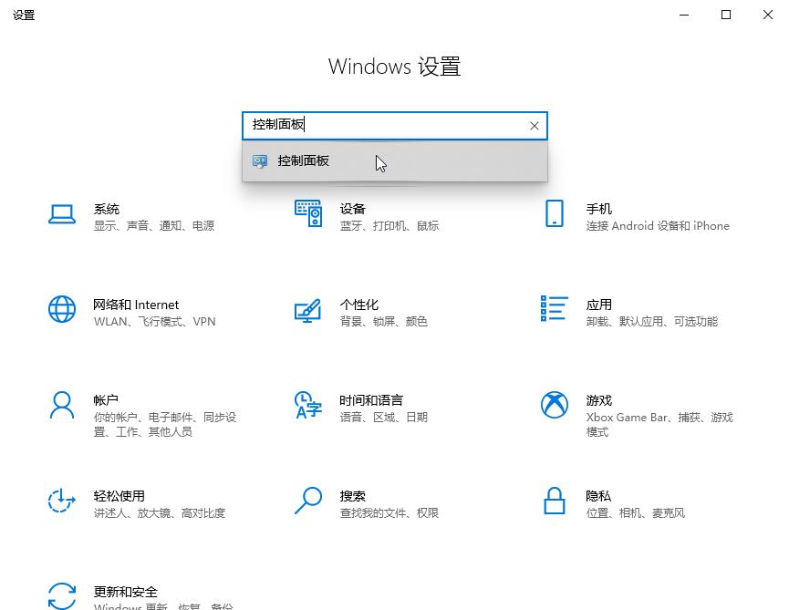Click the 语言、区域、日期 text
Screen dimensions: 789x610
(x=383, y=417)
